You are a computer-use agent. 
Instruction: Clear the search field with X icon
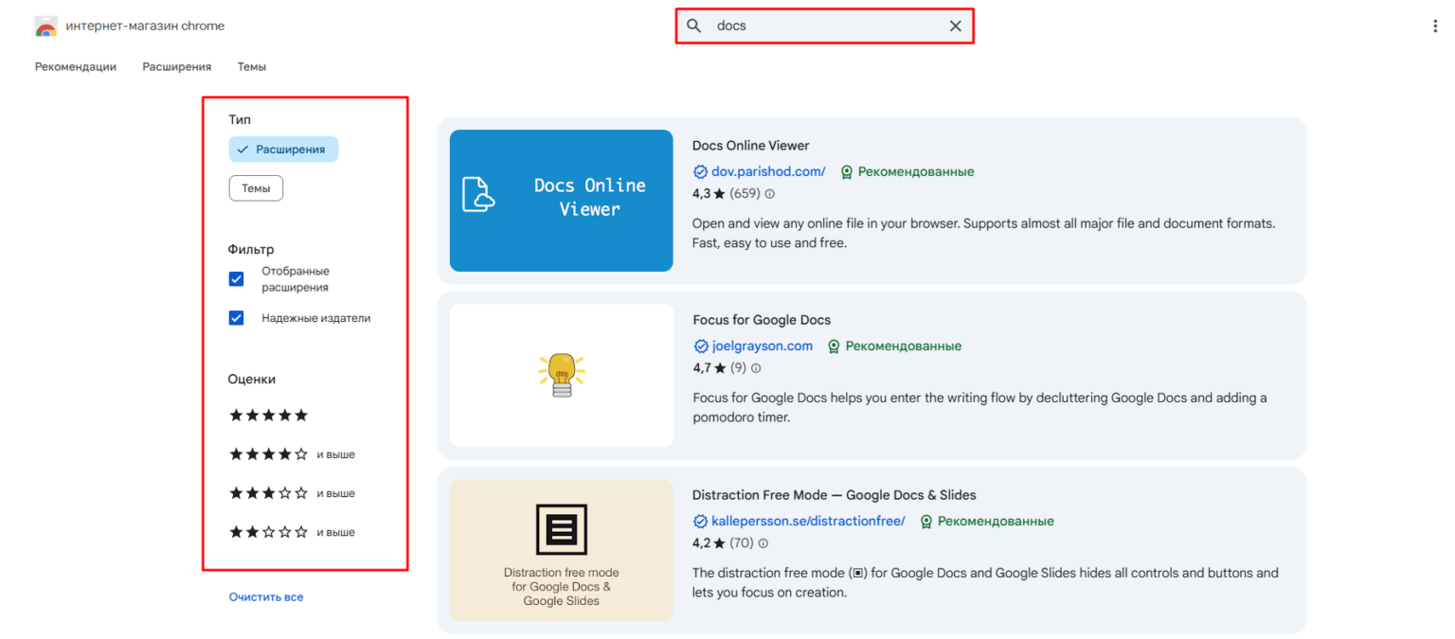[x=955, y=27]
